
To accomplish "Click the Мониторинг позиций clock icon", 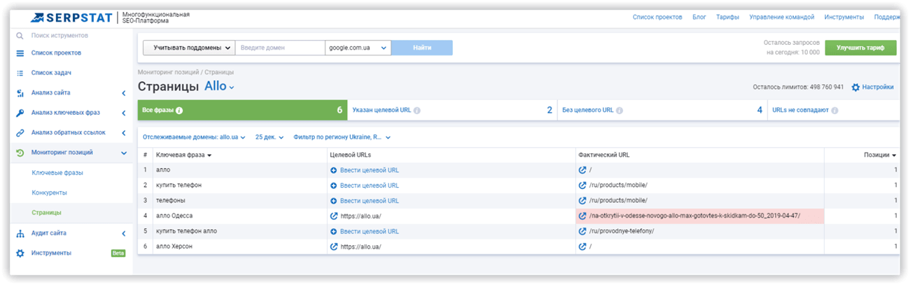I will [20, 153].
